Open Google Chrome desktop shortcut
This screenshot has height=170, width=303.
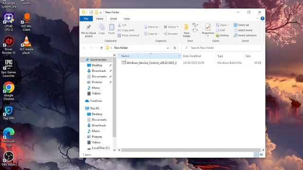tap(9, 91)
